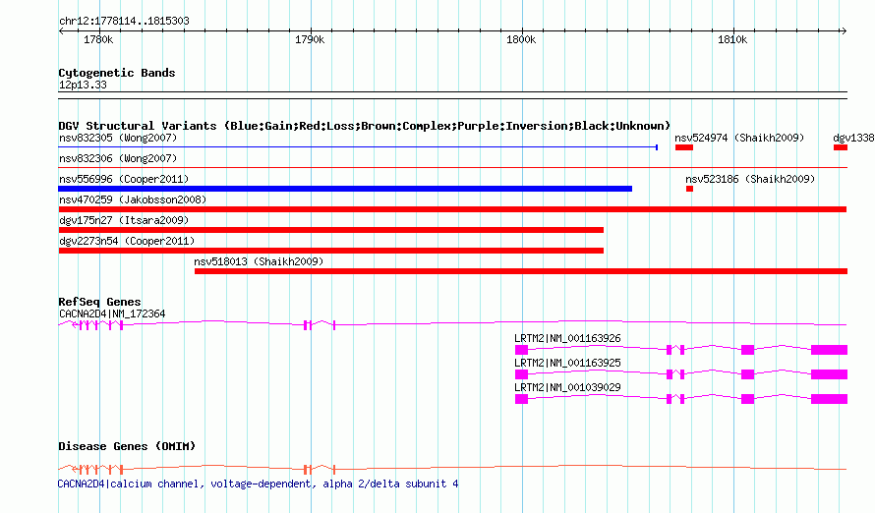Image resolution: width=875 pixels, height=513 pixels.
Task: Click the RefSeq Genes track title
Action: [x=99, y=303]
